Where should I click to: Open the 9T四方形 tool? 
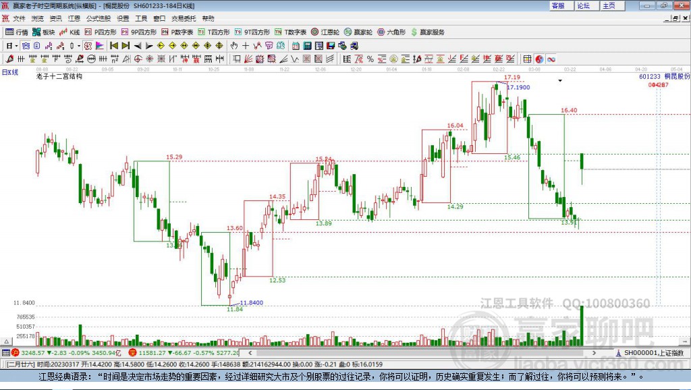point(252,32)
